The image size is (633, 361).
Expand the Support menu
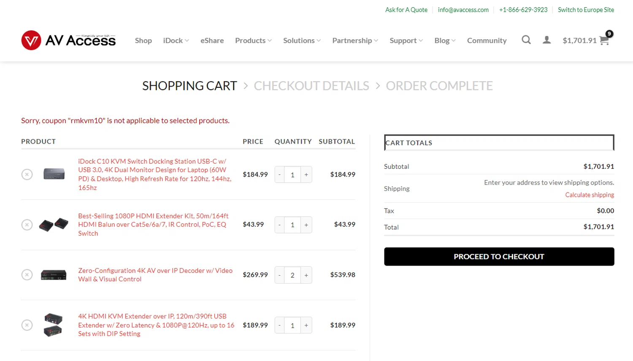406,41
